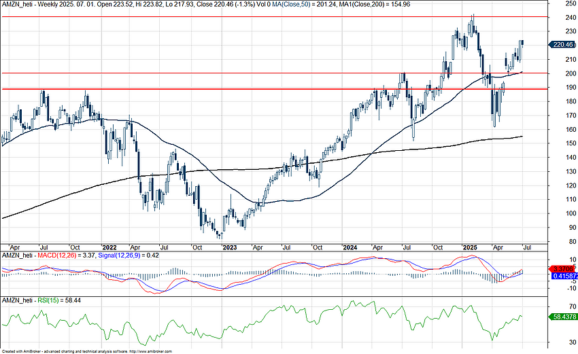Viewport: 578px width, 354px height.
Task: Click the blue Signal value tag 0.4158
Action: click(564, 276)
